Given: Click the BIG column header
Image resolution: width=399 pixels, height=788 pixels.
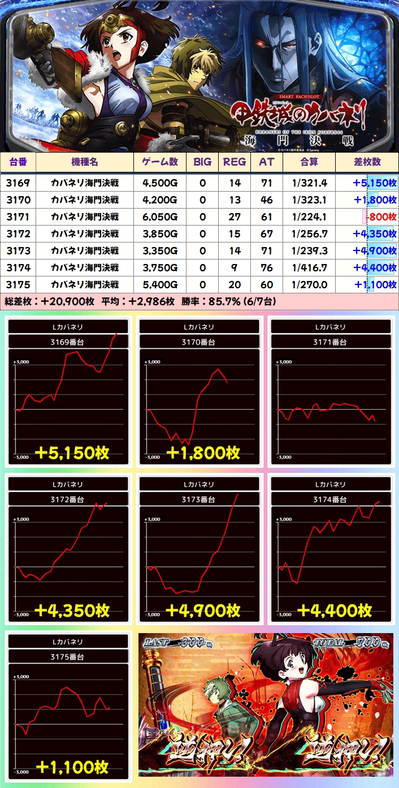Looking at the screenshot, I should [202, 162].
